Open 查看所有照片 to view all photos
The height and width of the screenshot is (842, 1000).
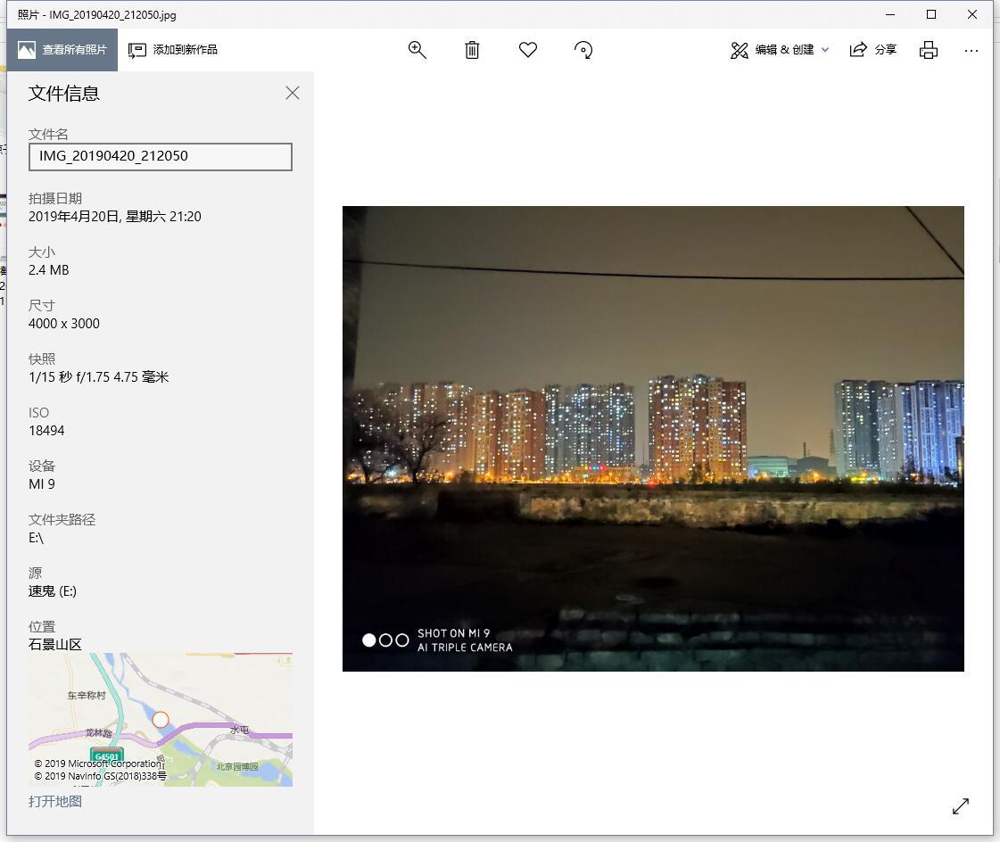pyautogui.click(x=62, y=50)
